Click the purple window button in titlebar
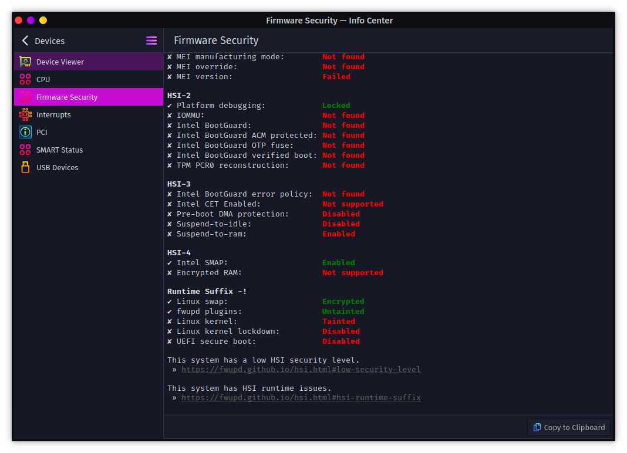 coord(31,20)
